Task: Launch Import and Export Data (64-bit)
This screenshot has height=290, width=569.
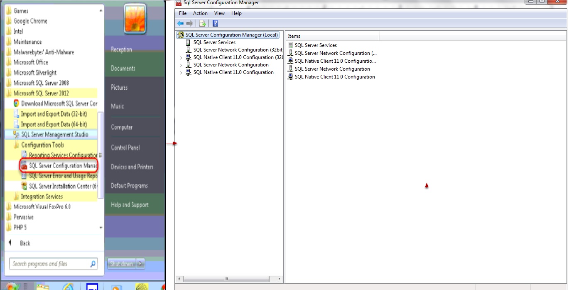Action: pos(54,124)
